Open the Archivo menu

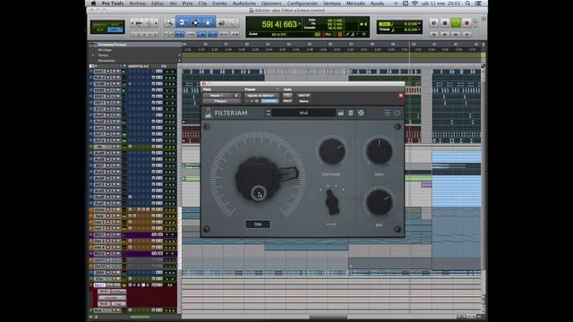[x=137, y=4]
